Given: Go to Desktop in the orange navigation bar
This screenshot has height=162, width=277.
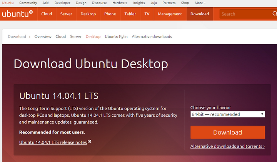Looking at the screenshot, I should coord(88,14).
